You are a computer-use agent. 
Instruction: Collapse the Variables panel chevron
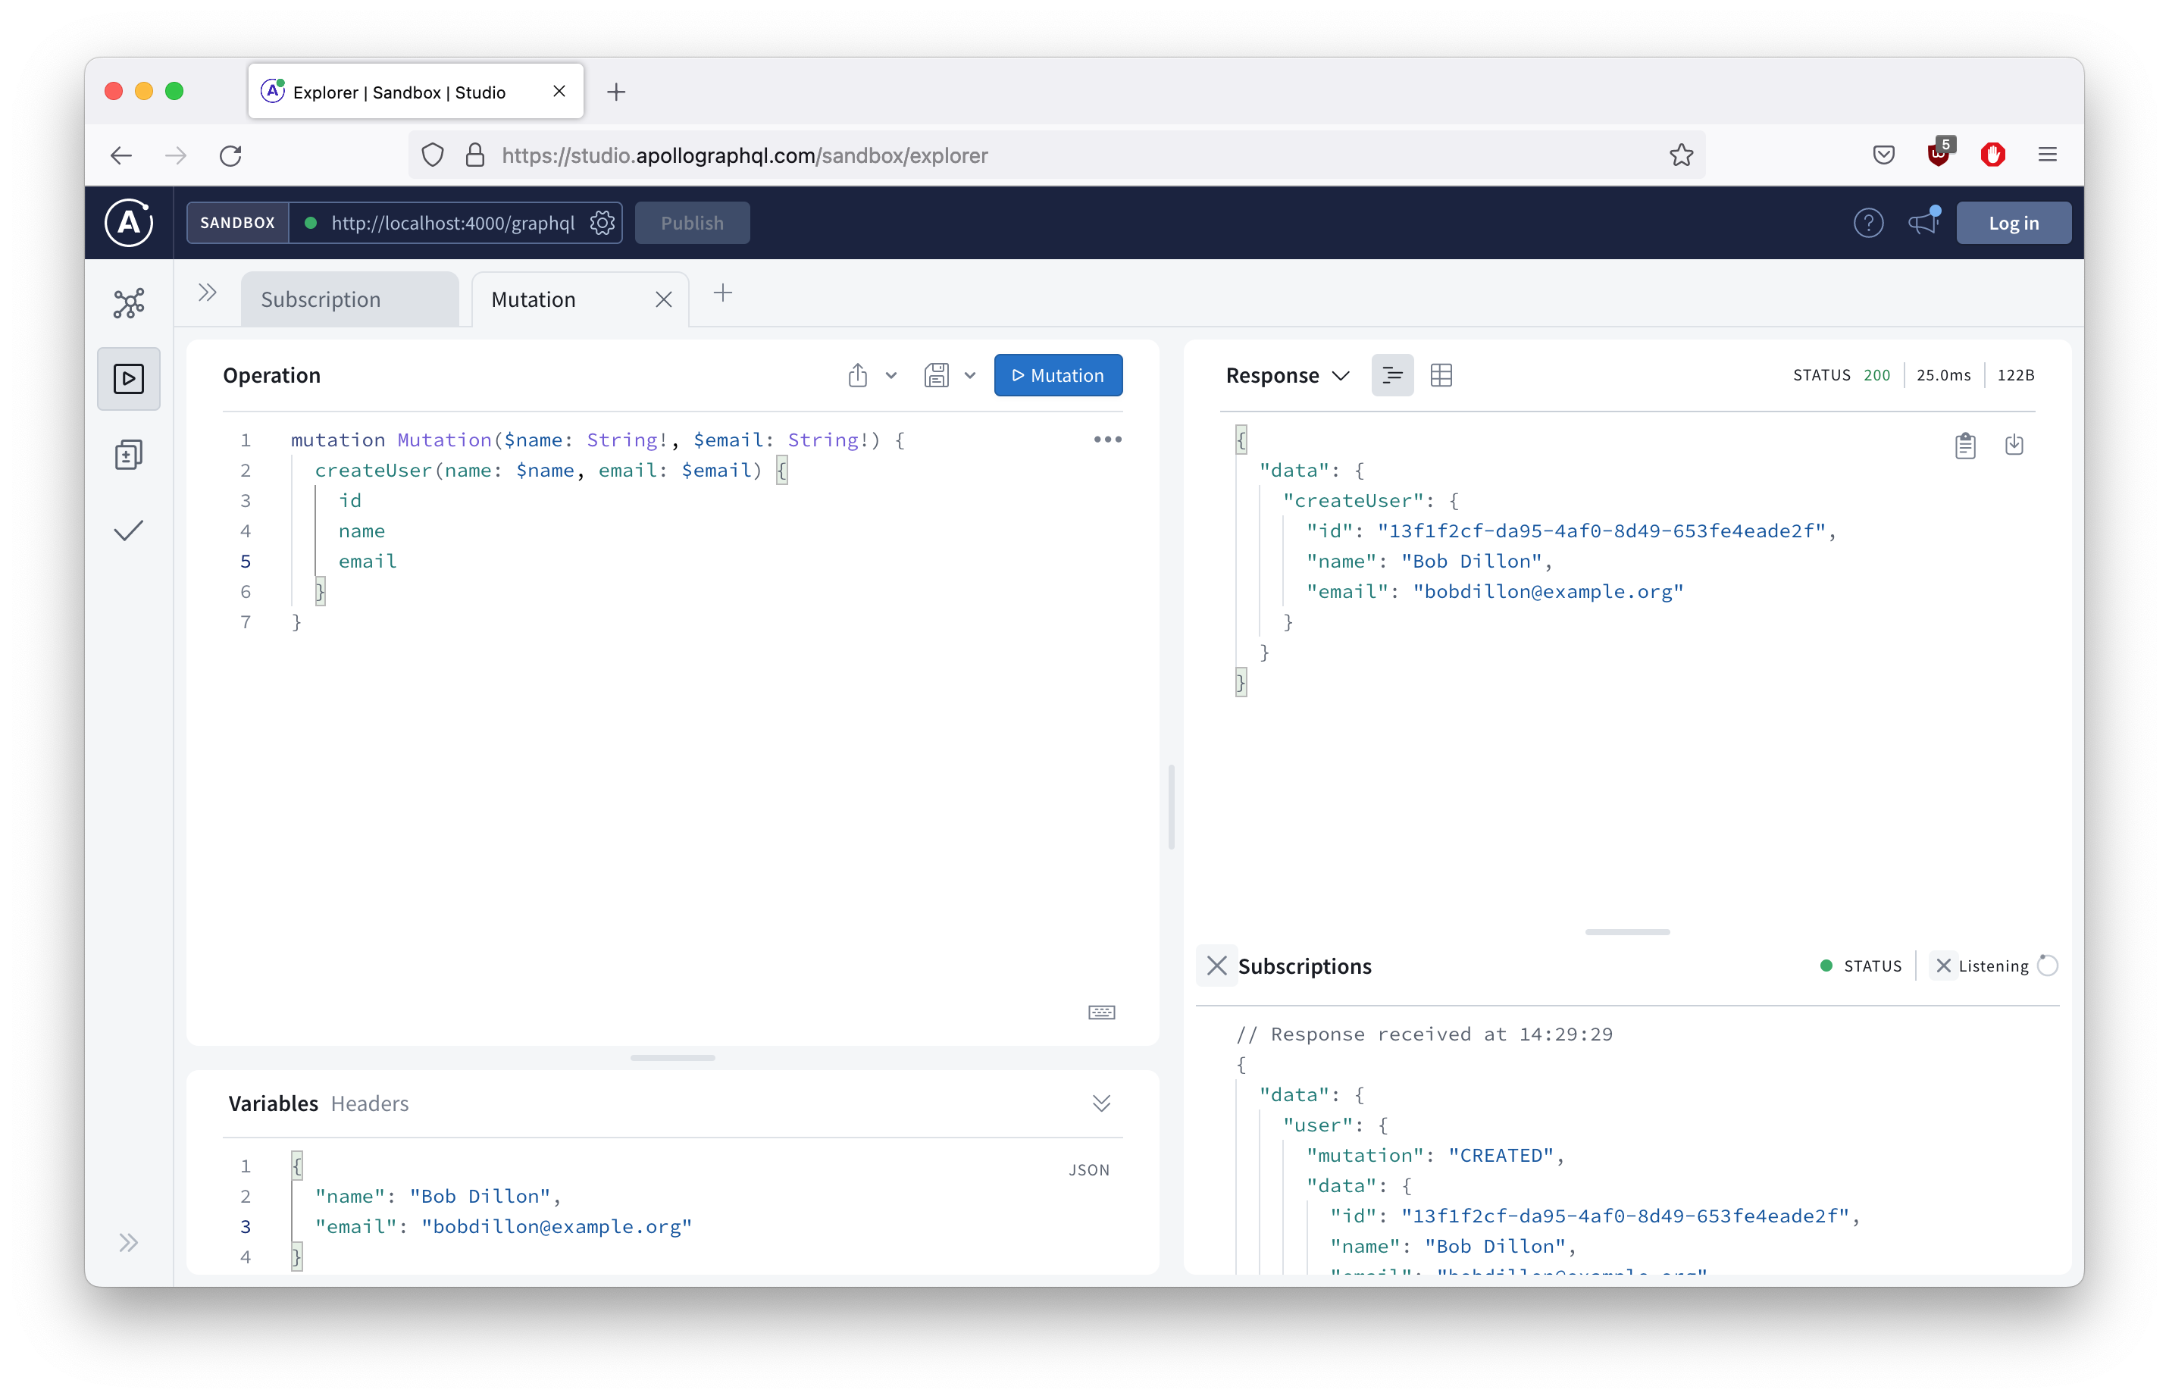pos(1101,1103)
